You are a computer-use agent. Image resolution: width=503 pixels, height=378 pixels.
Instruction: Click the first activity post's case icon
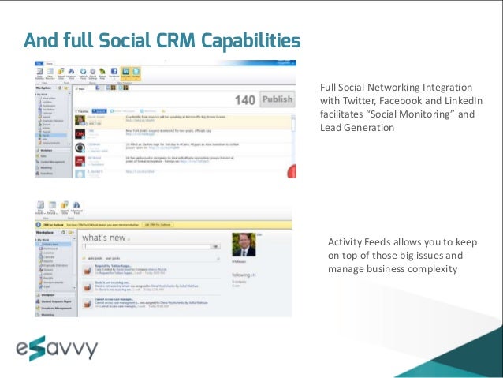point(87,271)
